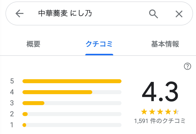This screenshot has width=196, height=134.
Task: Click the large 4.3 rating score
Action: pos(160,92)
